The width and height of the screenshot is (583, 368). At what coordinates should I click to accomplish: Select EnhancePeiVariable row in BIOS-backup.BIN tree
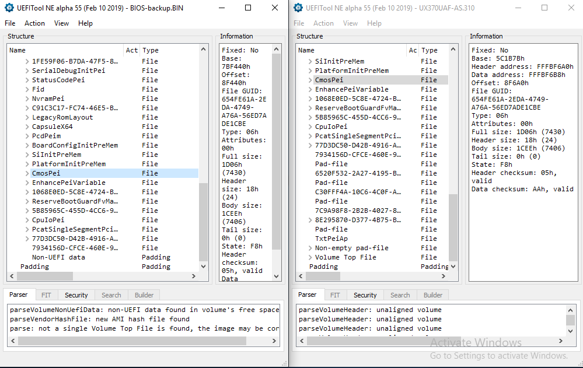click(x=103, y=183)
